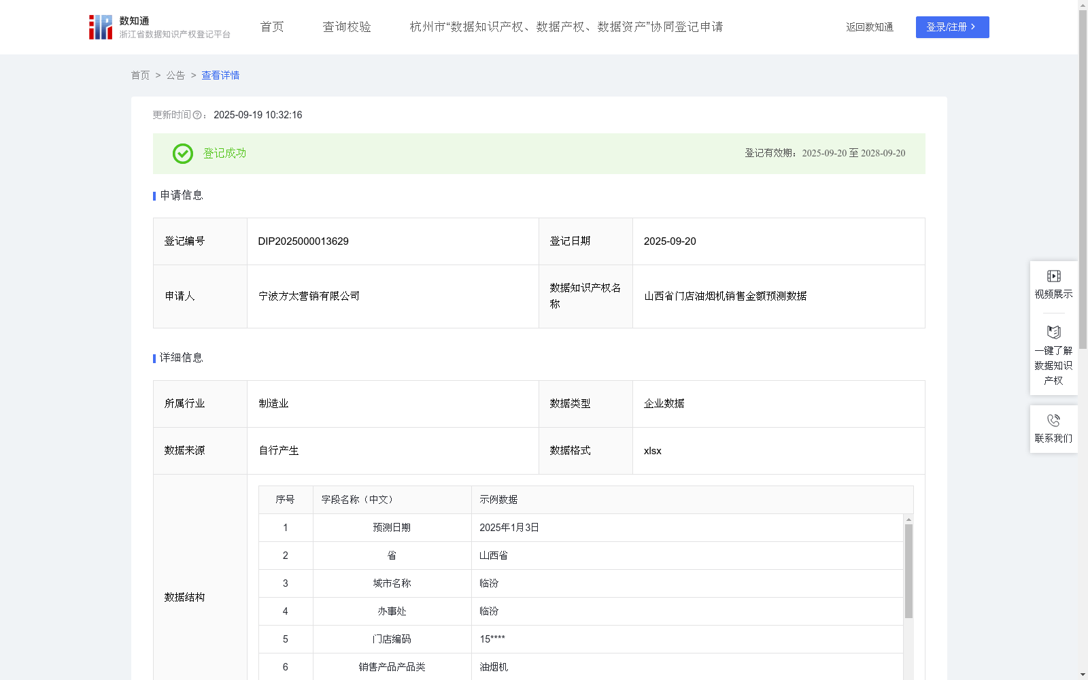Viewport: 1088px width, 680px height.
Task: Select the registration number DIP2025000013629
Action: [303, 241]
